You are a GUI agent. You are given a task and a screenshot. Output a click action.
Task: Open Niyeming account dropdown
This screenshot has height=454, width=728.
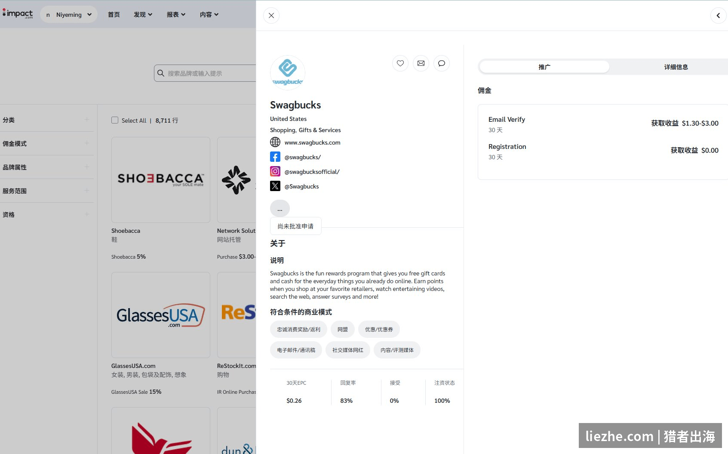pos(69,14)
